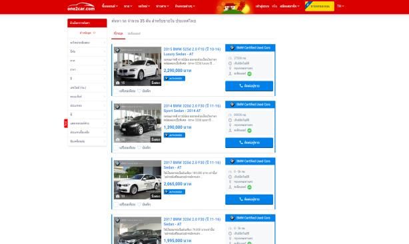Image resolution: width=409 pixels, height=244 pixels.
Task: Tick compare checkbox for 2014 BMW 320d
Action: click(117, 147)
